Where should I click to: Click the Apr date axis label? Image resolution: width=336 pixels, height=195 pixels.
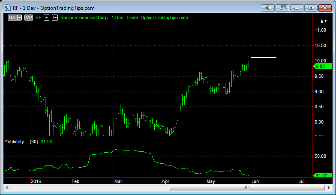165,181
